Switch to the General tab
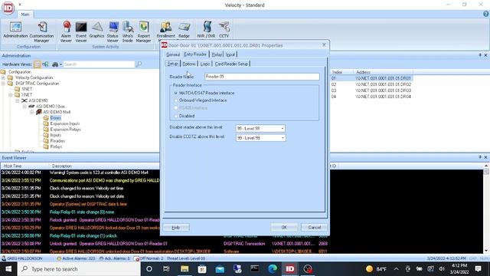490x276 pixels. 173,54
